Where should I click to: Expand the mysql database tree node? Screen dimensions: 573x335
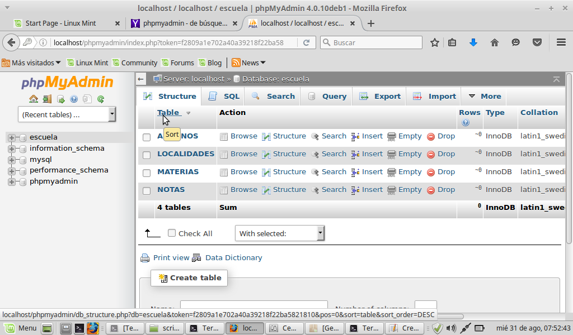11,160
